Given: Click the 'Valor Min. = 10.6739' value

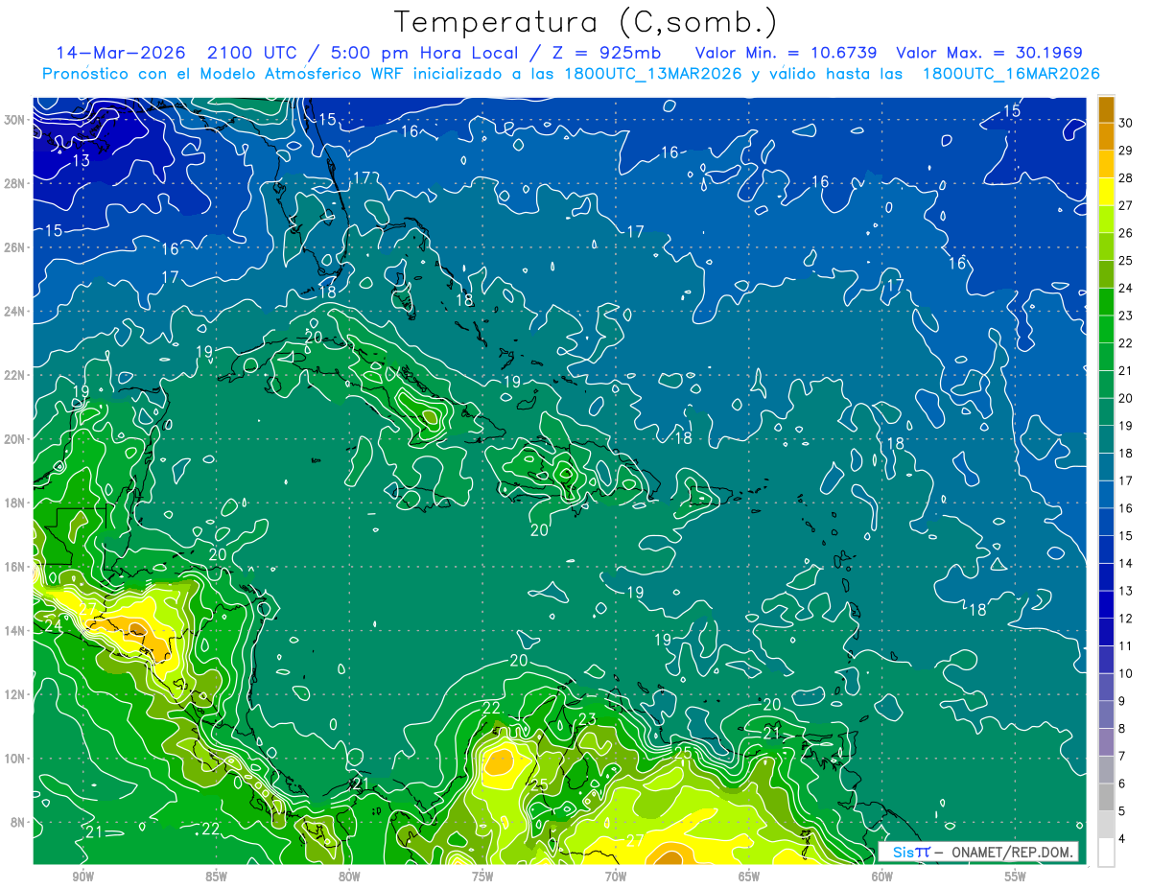Looking at the screenshot, I should pyautogui.click(x=786, y=53).
